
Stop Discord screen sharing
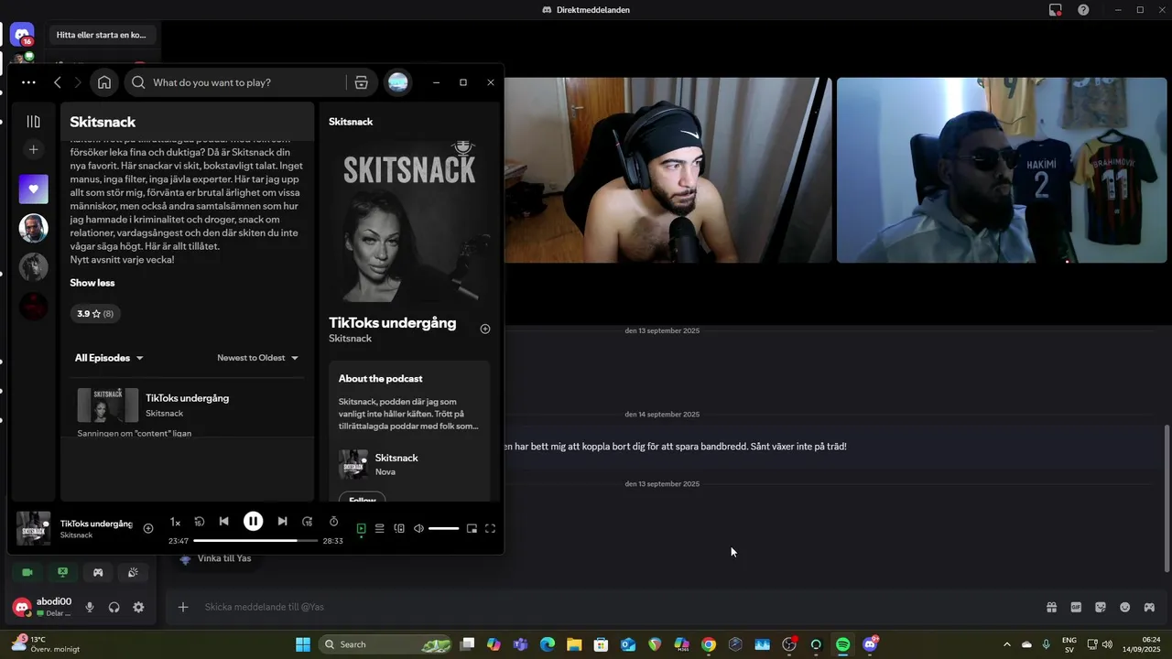coord(62,572)
